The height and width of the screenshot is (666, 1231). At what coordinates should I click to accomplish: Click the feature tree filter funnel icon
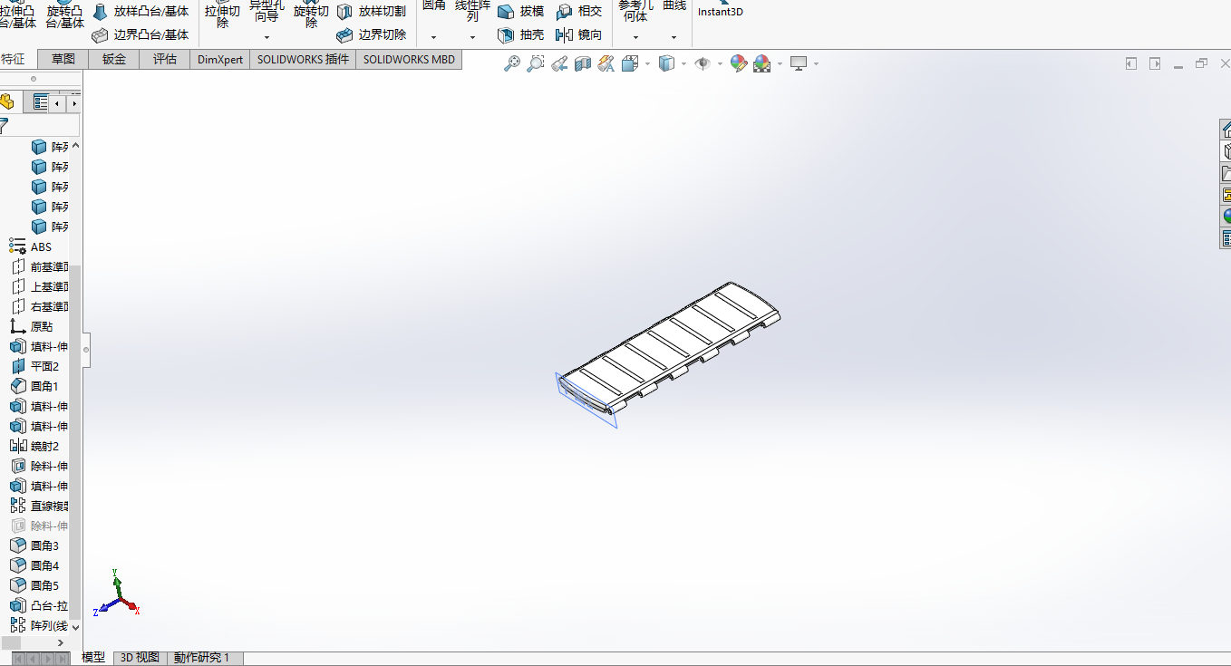4,125
